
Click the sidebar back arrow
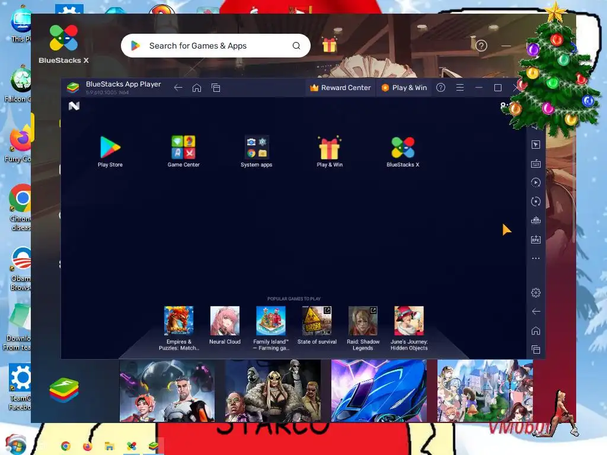click(x=536, y=312)
